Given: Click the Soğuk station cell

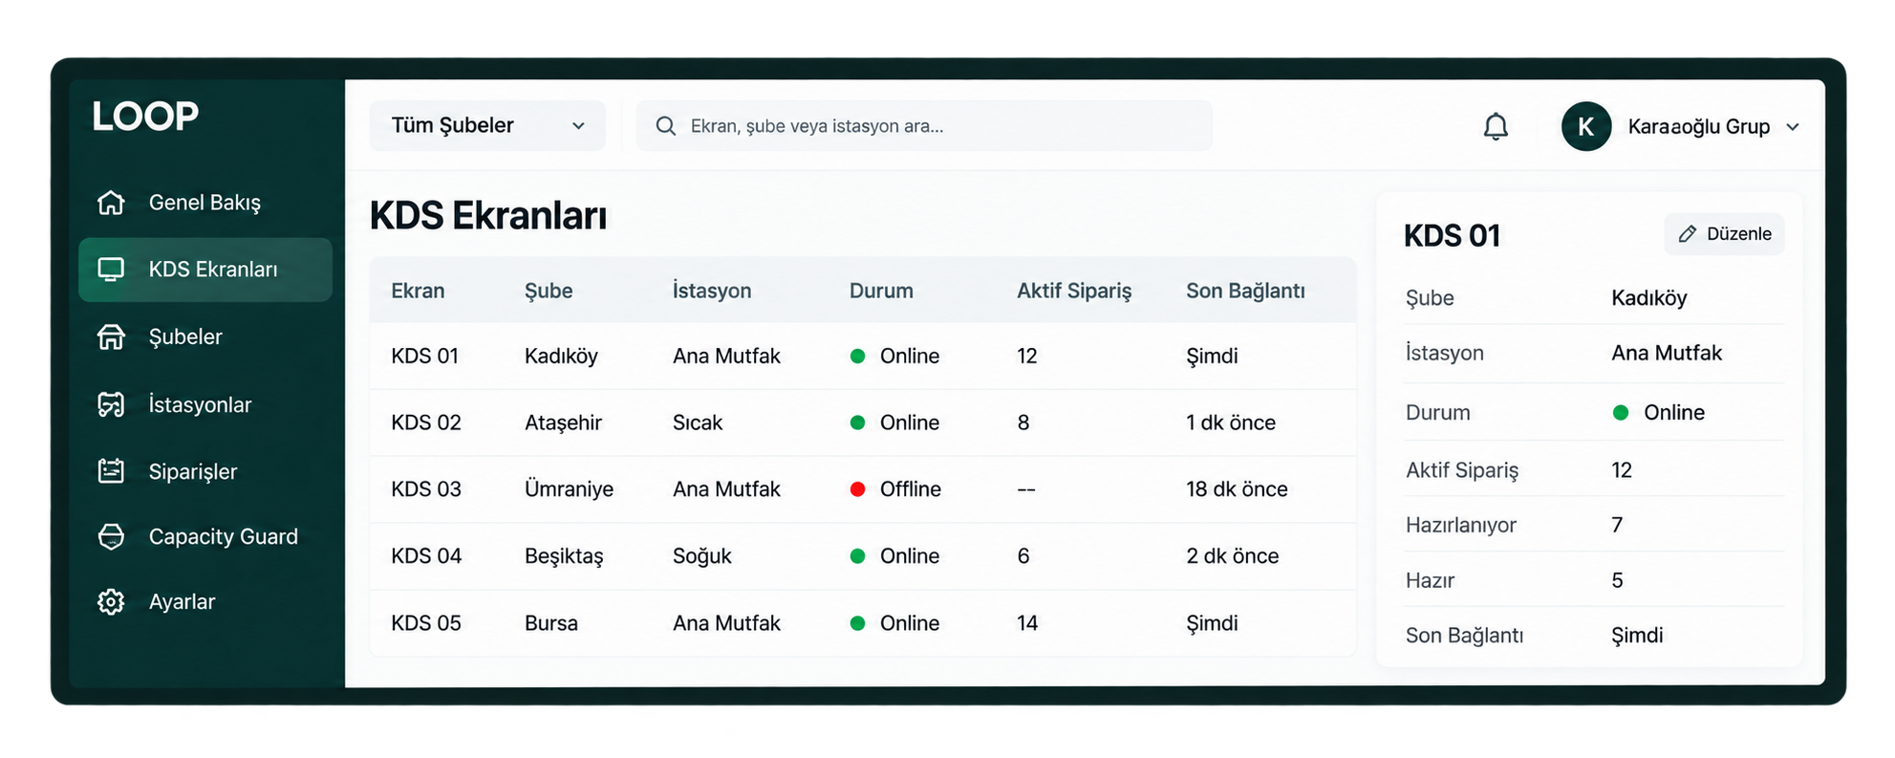Looking at the screenshot, I should tap(702, 556).
